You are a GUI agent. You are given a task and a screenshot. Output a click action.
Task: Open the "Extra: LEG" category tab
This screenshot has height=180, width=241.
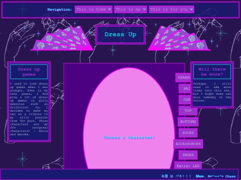[x=188, y=165]
